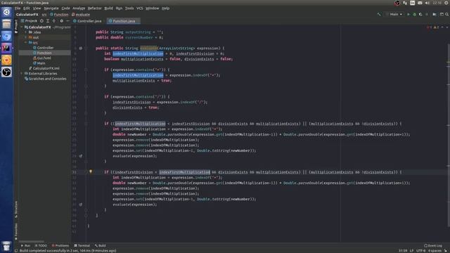Open the Build tool window
Screen dimensions: 450x253
(101, 245)
